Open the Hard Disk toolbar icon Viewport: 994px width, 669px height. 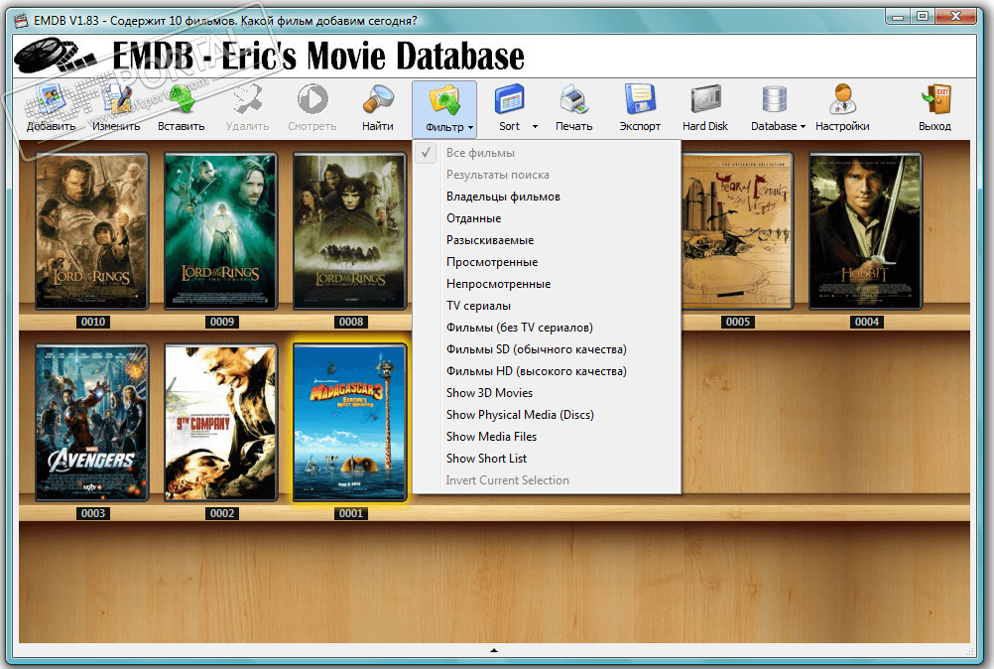[705, 100]
